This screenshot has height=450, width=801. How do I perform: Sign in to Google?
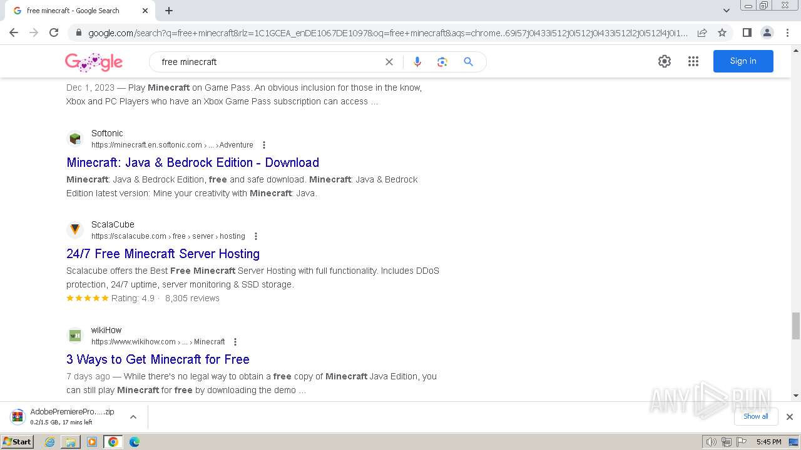point(743,61)
